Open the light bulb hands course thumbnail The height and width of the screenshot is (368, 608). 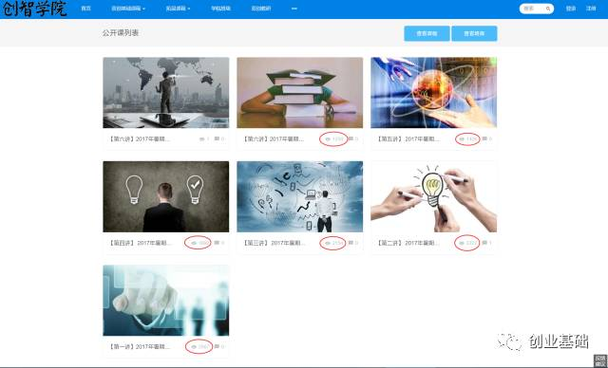tap(433, 196)
